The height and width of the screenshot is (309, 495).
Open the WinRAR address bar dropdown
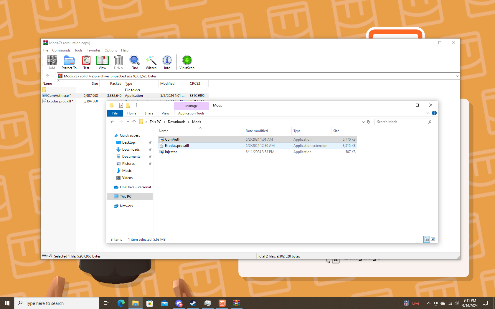click(457, 76)
